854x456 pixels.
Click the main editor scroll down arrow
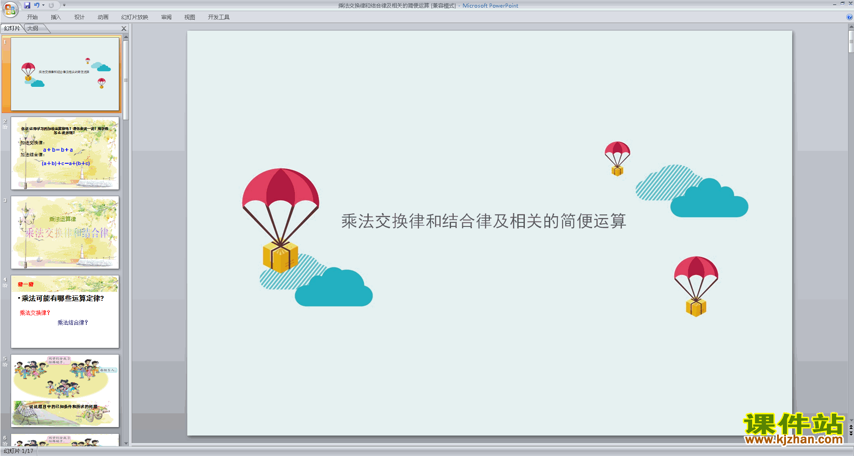point(851,420)
